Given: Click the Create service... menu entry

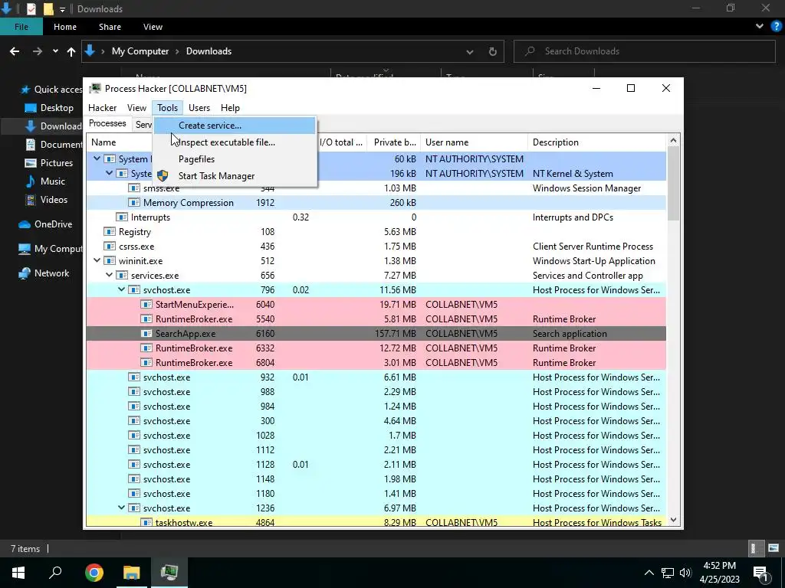Looking at the screenshot, I should tap(235, 126).
